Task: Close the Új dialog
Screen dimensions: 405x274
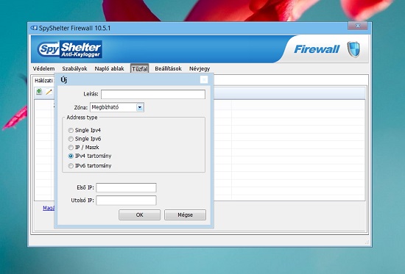Action: coord(204,80)
